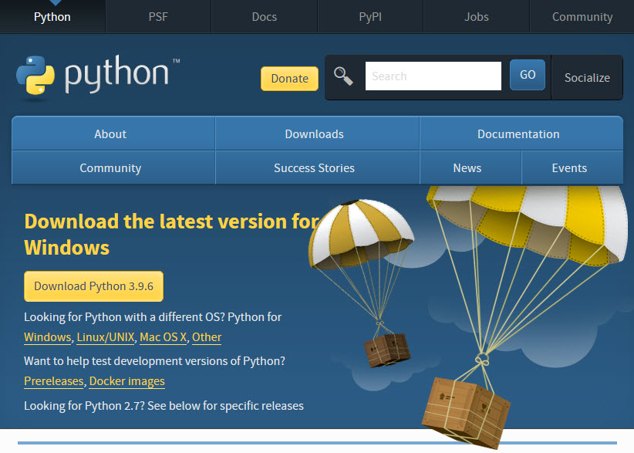Switch to the PSF tab
Viewport: 634px width, 453px height.
click(158, 16)
